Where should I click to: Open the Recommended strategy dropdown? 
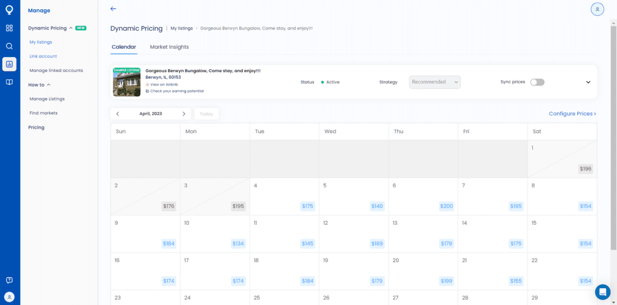[x=435, y=82]
